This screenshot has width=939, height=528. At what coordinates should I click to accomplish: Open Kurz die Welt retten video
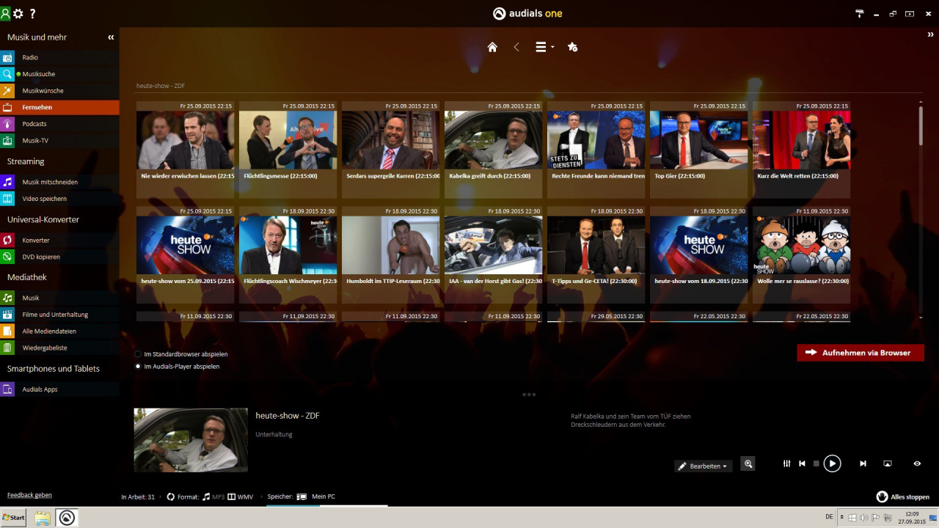(x=802, y=140)
